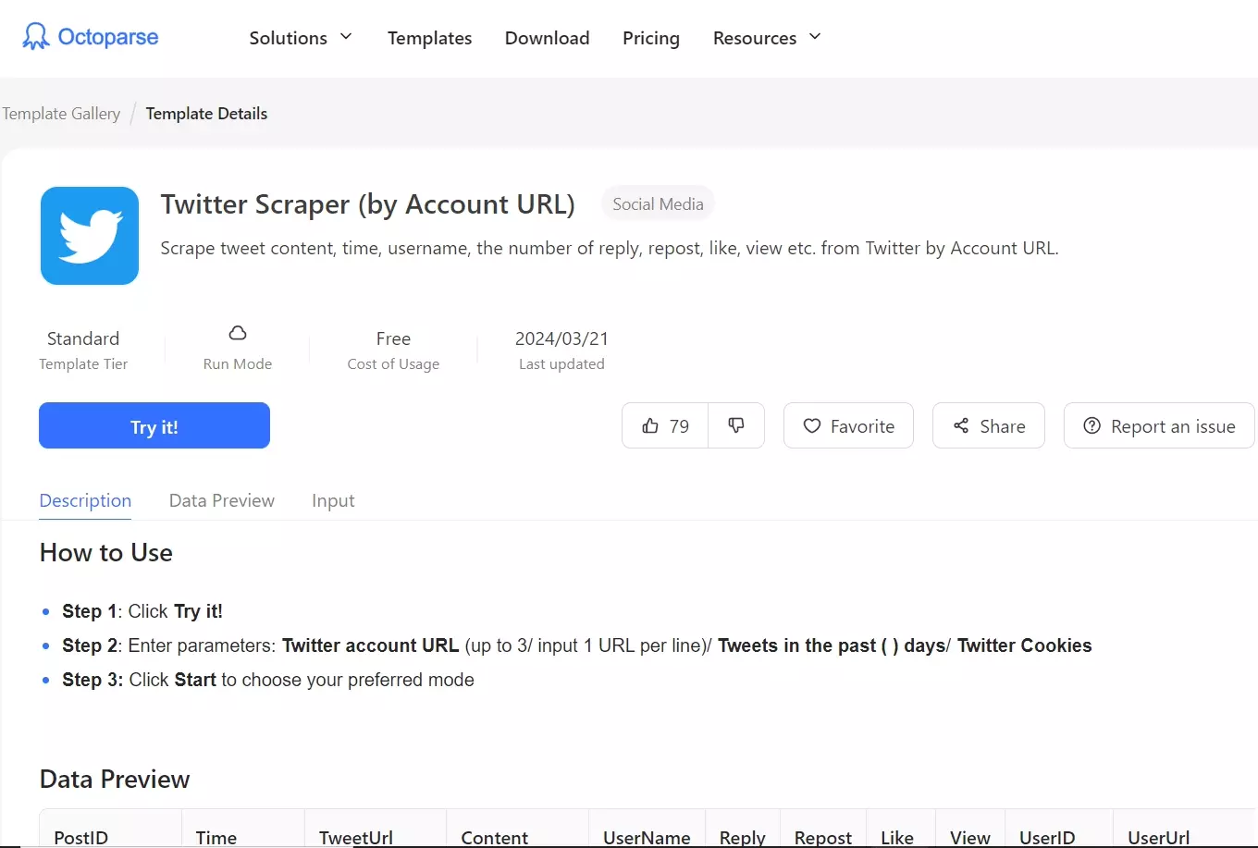Select the Description tab
This screenshot has height=848, width=1258.
(x=85, y=500)
